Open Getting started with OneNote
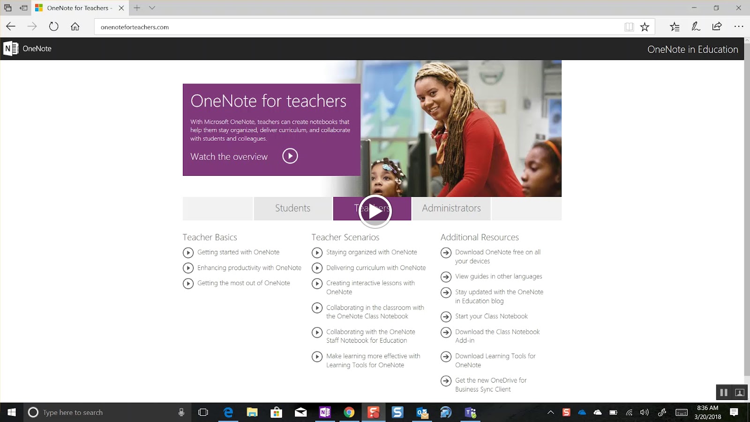The width and height of the screenshot is (750, 422). pos(238,252)
